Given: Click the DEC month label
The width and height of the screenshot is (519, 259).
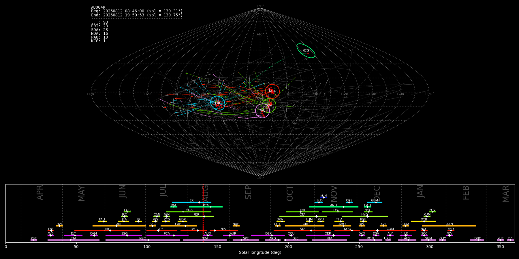Looking at the screenshot, I should pos(377,193).
